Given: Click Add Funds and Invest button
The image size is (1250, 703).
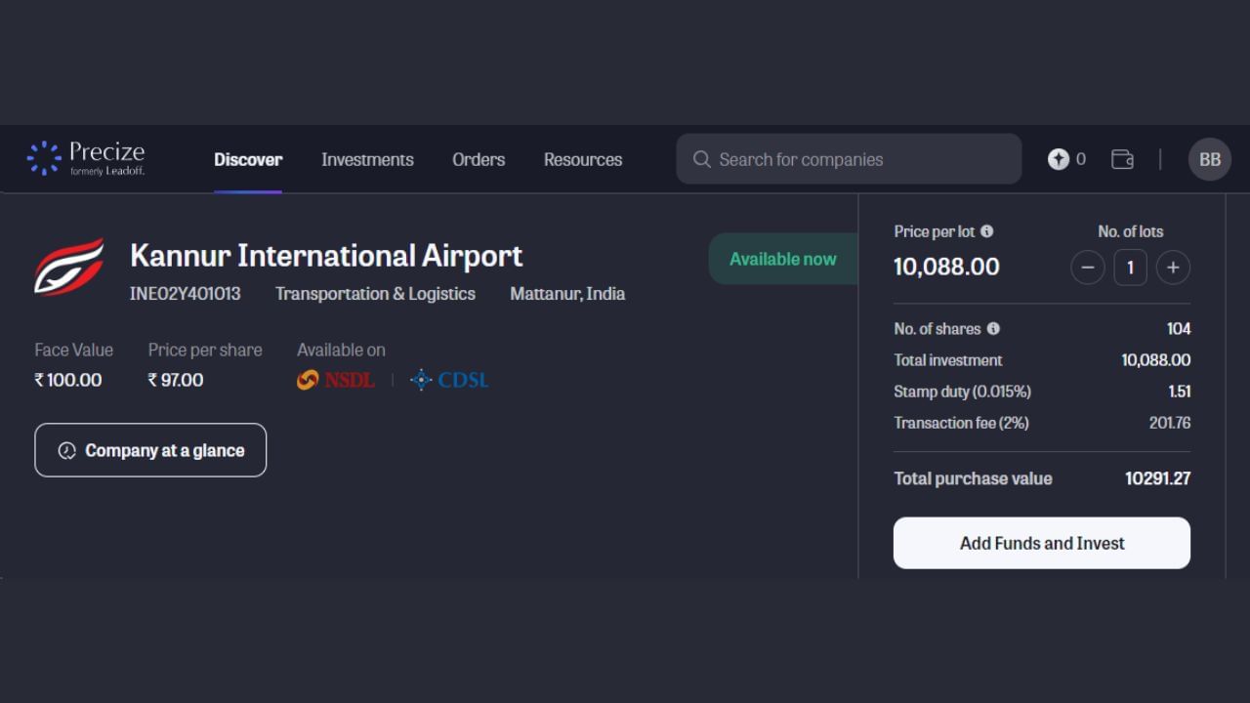Looking at the screenshot, I should click(1042, 543).
